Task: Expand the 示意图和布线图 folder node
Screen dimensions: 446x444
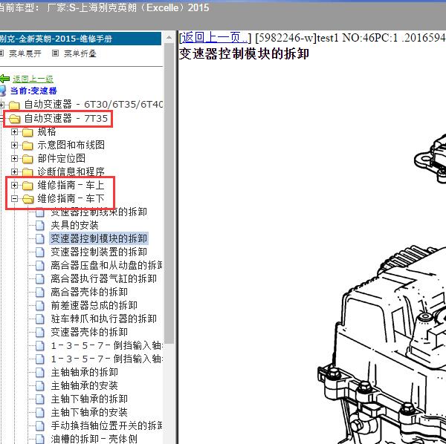Action: tap(14, 146)
